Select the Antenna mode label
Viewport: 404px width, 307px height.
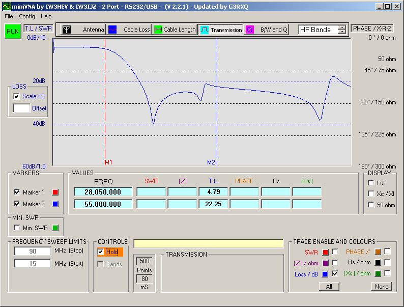tap(93, 30)
